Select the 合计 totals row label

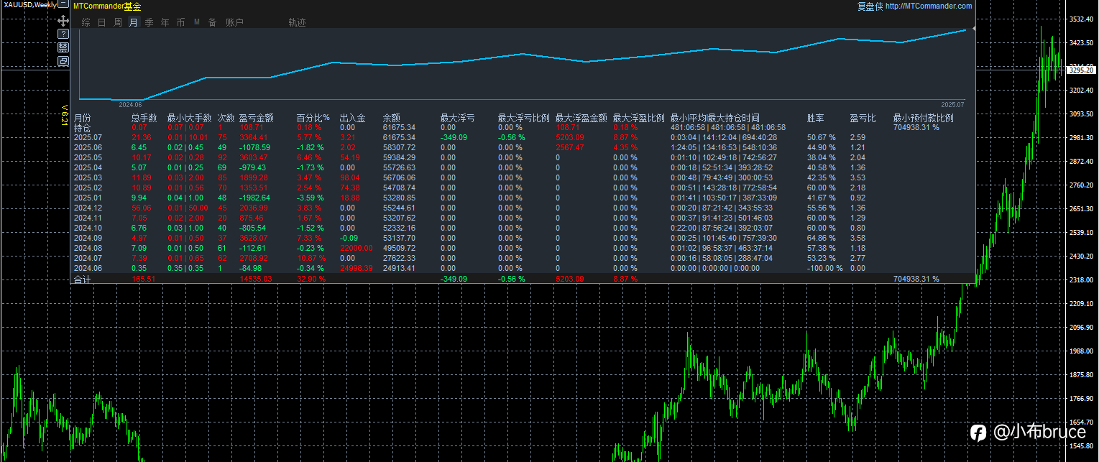point(83,279)
